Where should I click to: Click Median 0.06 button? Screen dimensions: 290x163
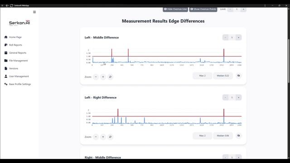(223, 136)
